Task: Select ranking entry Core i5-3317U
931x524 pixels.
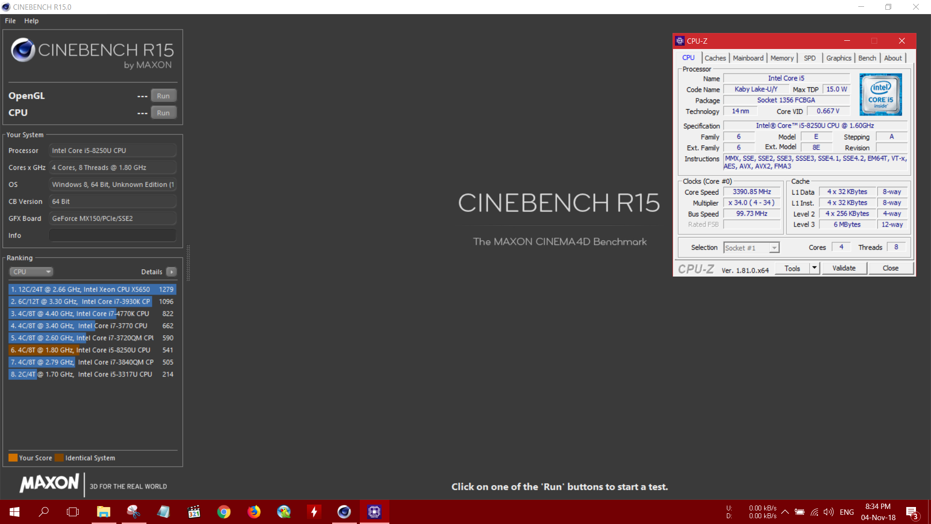Action: tap(92, 374)
